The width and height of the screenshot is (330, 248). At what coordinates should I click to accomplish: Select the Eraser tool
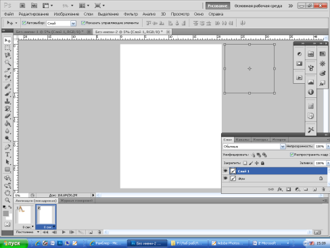(7, 116)
